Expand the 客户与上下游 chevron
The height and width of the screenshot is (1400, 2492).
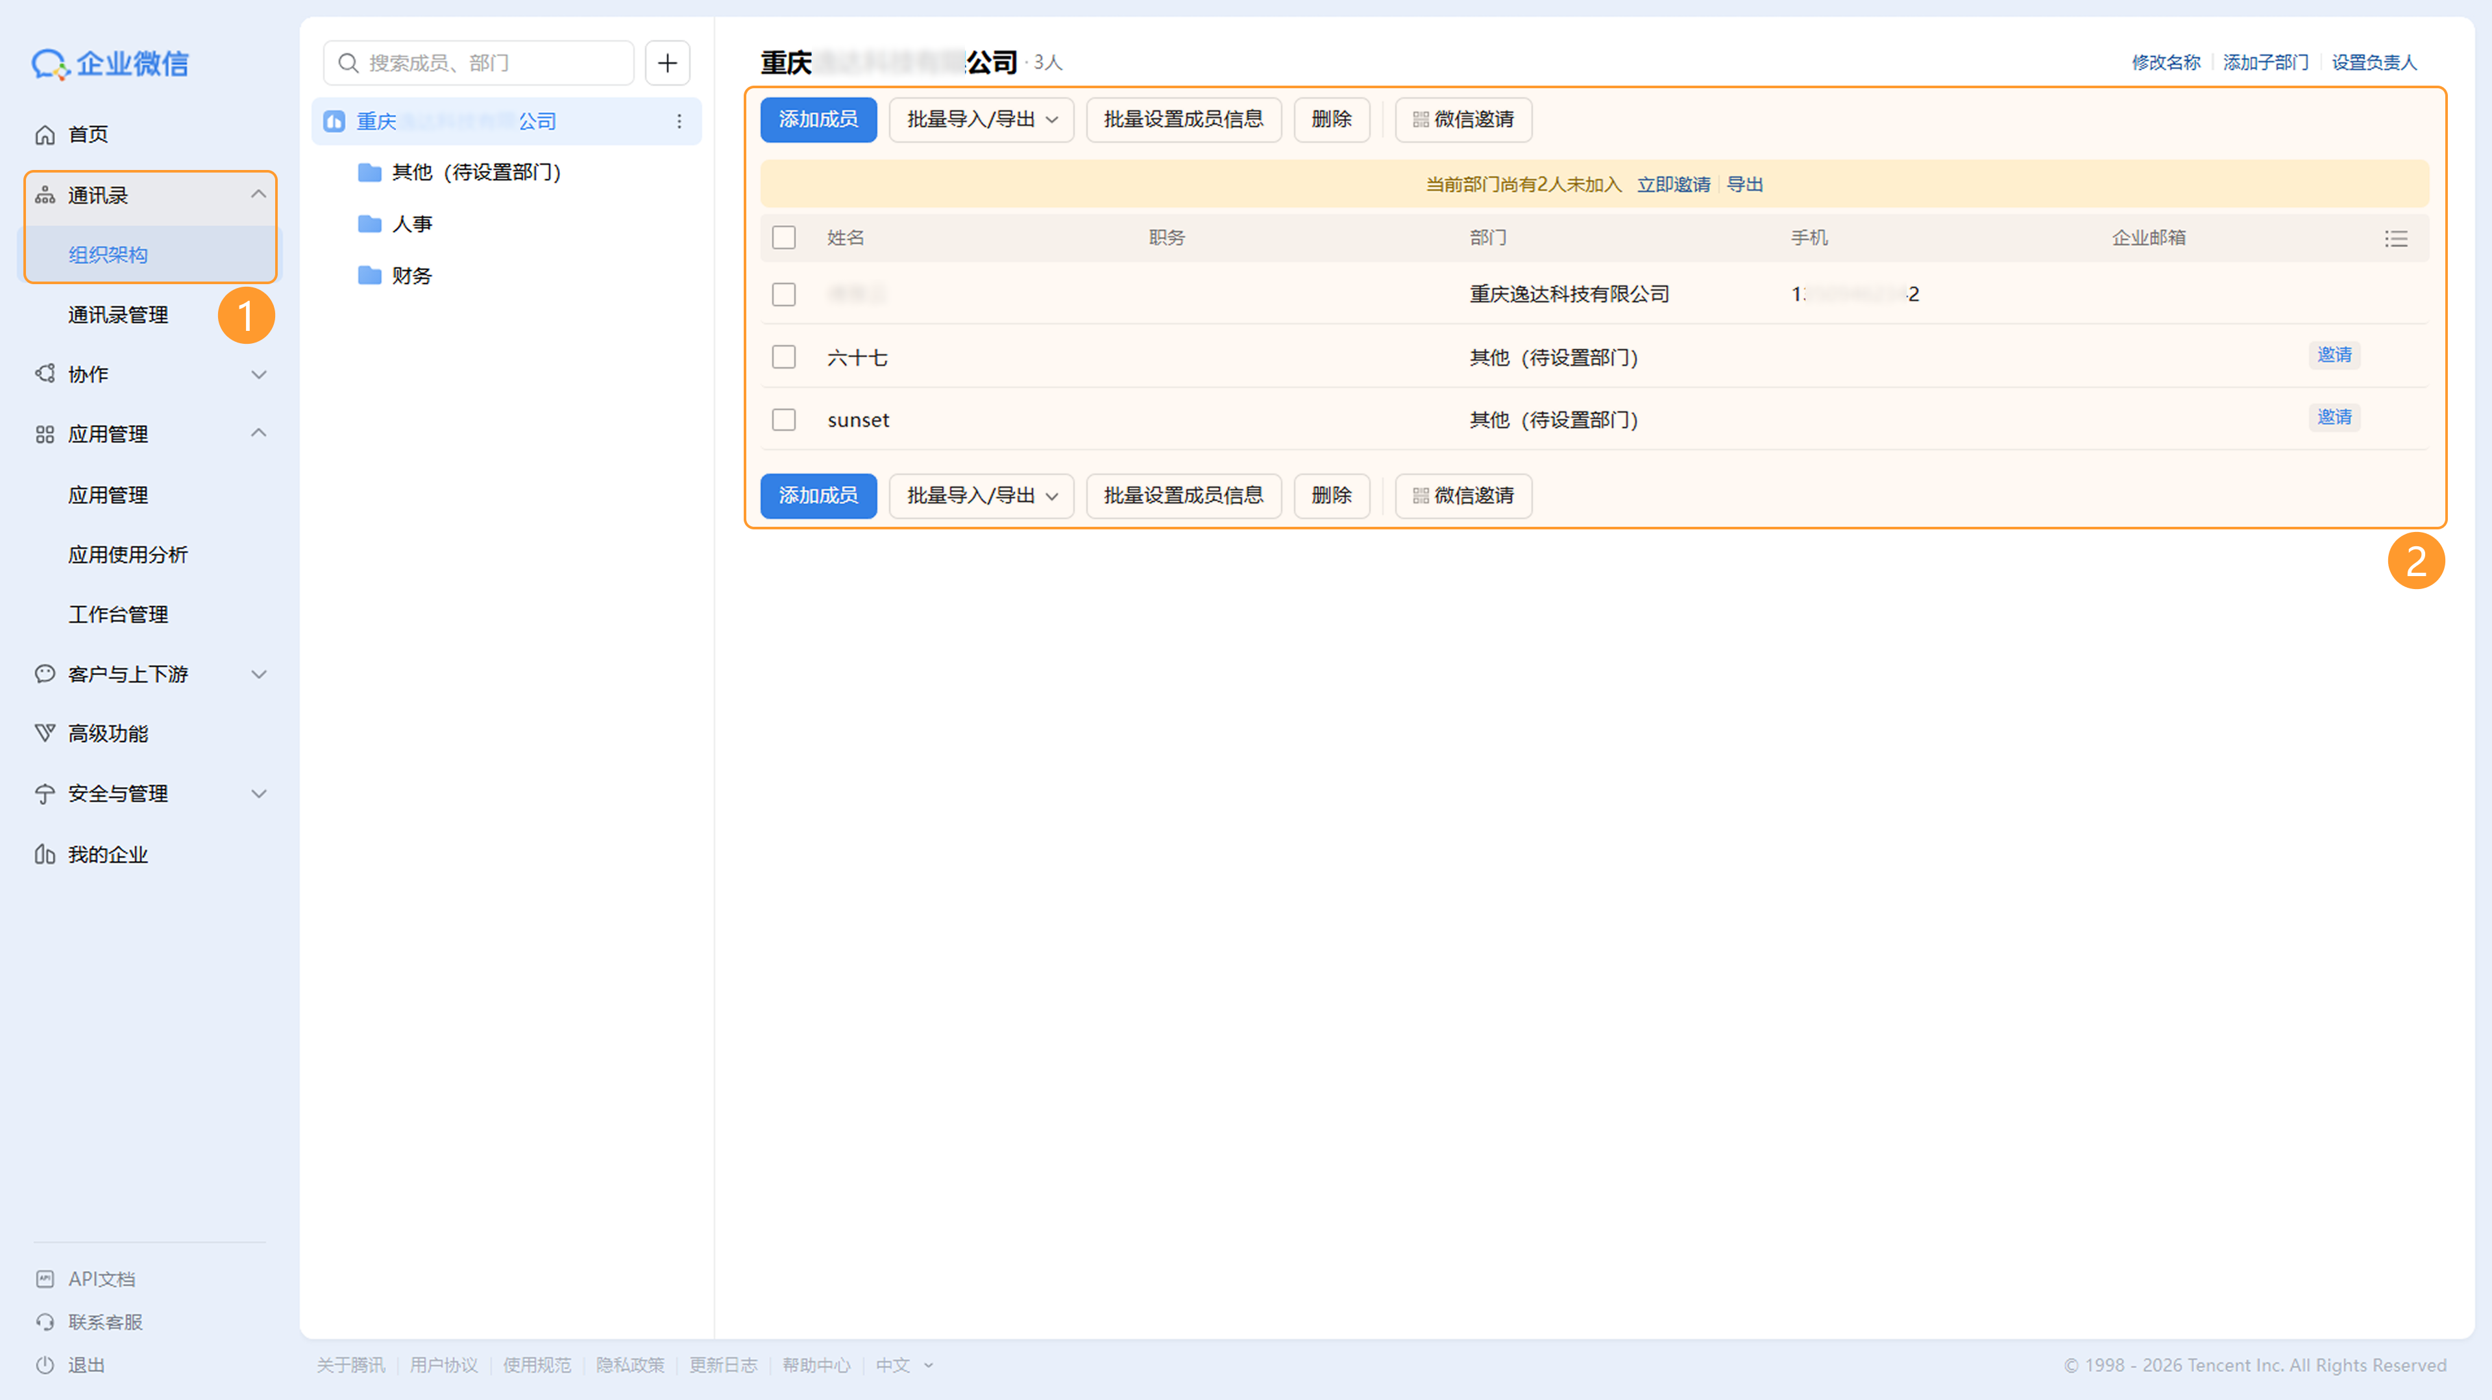tap(258, 674)
